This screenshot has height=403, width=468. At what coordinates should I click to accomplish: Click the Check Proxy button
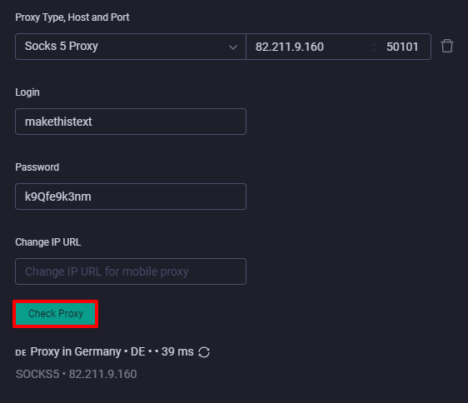[56, 314]
